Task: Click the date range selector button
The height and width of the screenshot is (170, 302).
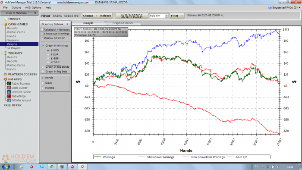Action: pos(132,16)
